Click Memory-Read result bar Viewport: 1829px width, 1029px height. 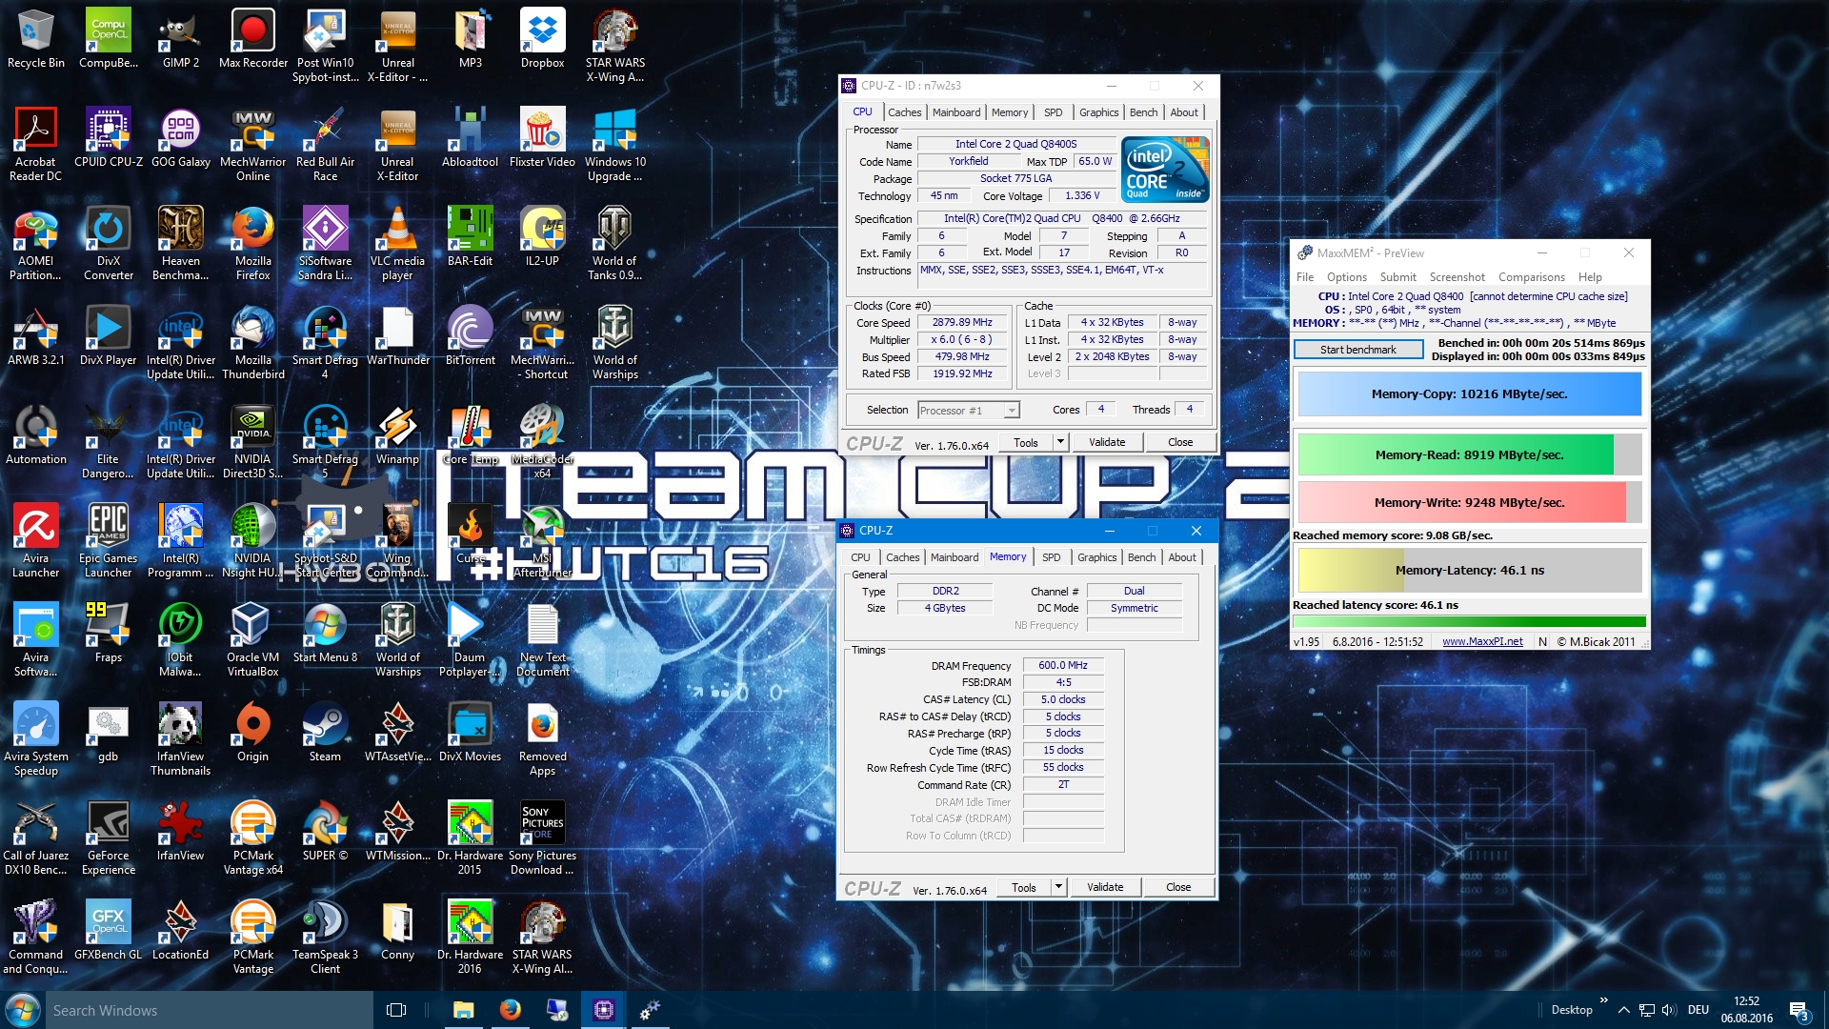tap(1469, 454)
